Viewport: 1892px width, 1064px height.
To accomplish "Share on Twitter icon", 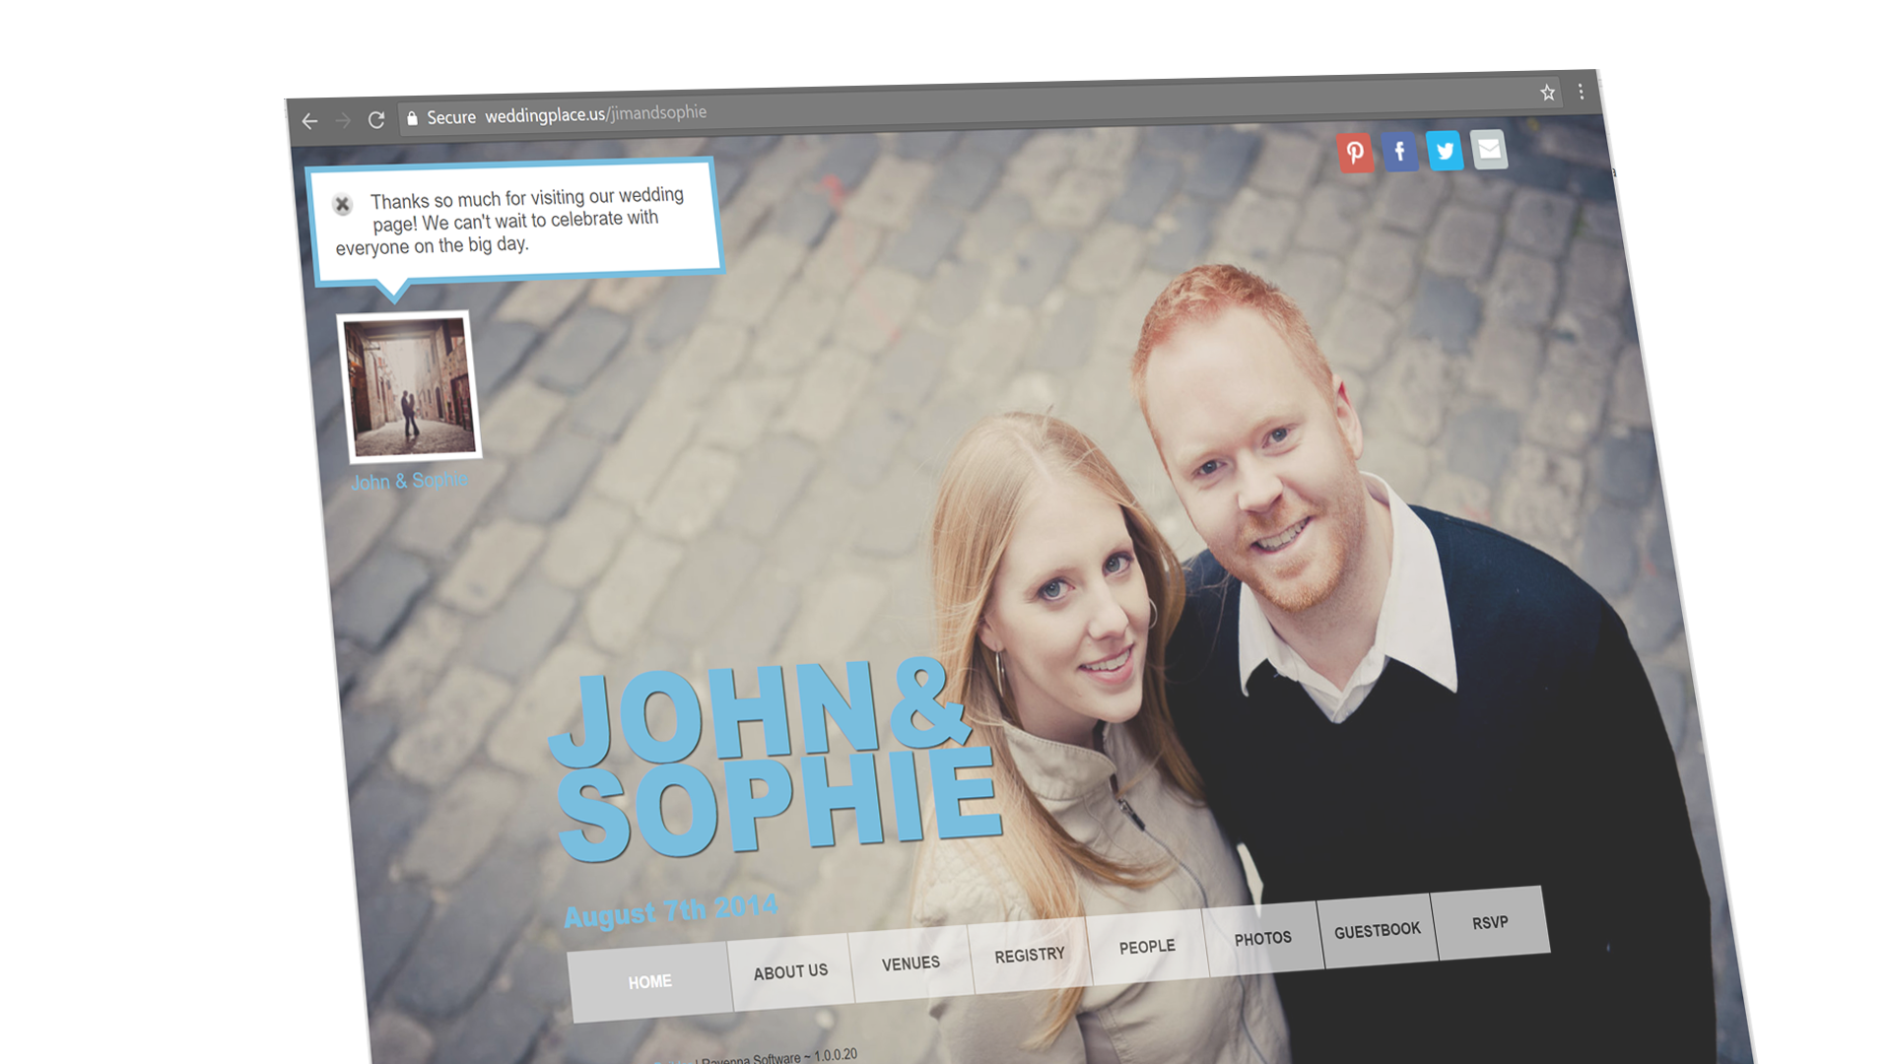I will [1445, 151].
